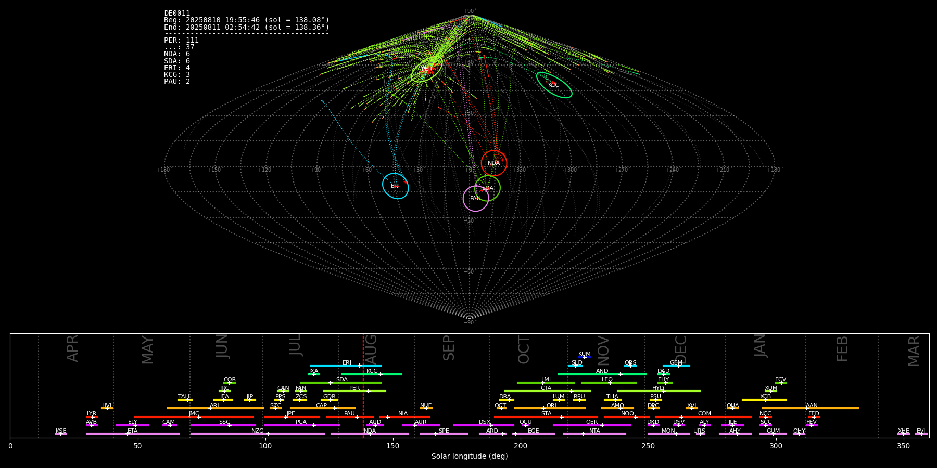
Task: Click the Solar longitude (deg) axis title
Action: [470, 456]
